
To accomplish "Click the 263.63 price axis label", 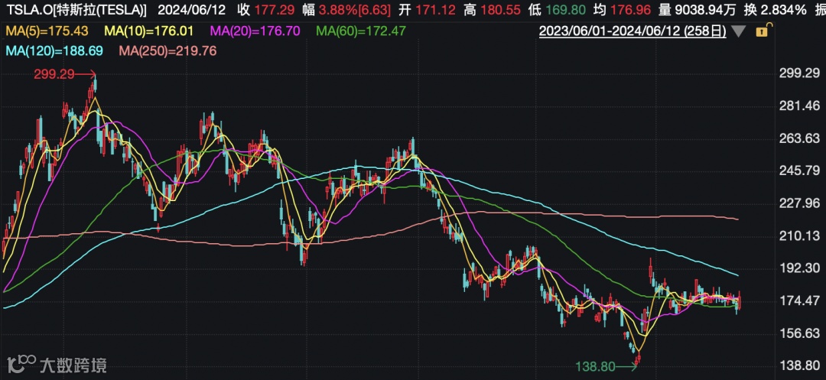I will [799, 138].
